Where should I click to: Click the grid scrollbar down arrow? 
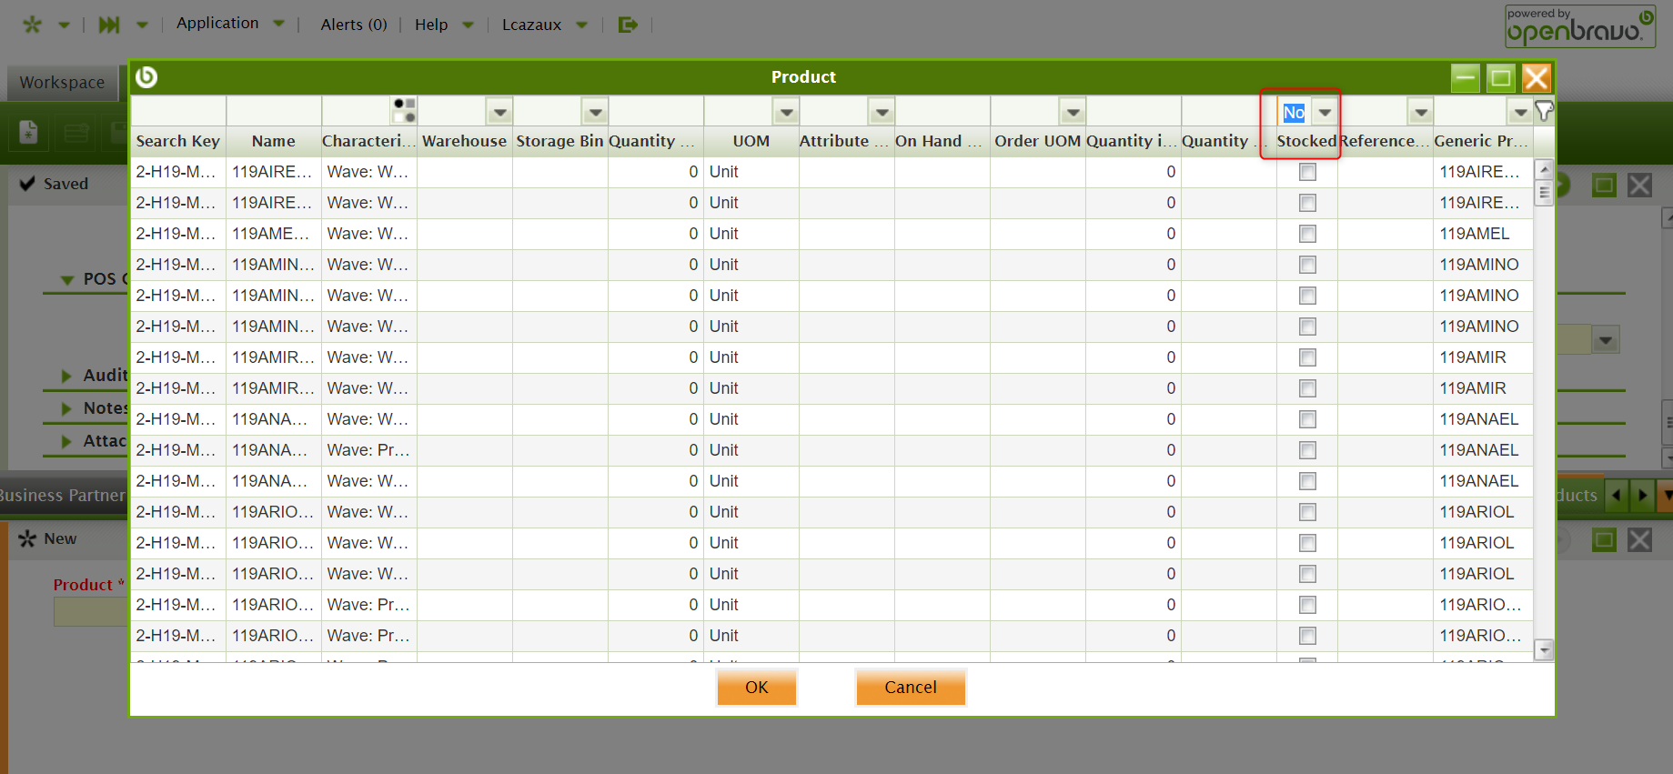[1543, 649]
